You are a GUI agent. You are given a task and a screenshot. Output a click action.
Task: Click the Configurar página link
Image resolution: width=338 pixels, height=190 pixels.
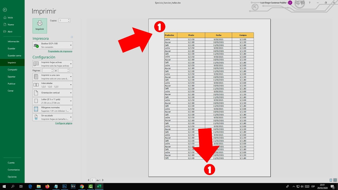pyautogui.click(x=64, y=123)
